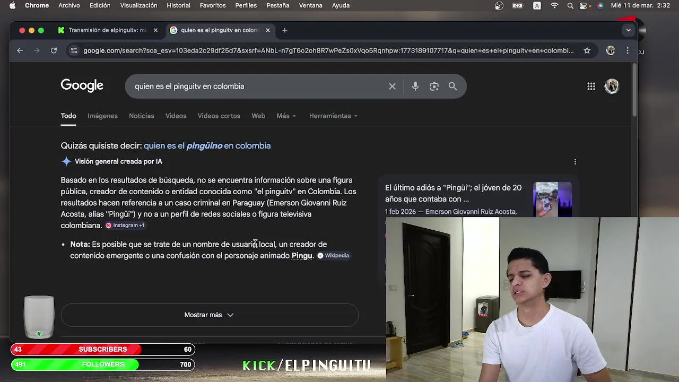Open the Edición menu
Viewport: 679px width, 382px height.
click(x=100, y=5)
